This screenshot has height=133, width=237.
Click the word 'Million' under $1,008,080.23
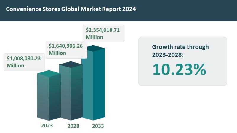point(15,66)
